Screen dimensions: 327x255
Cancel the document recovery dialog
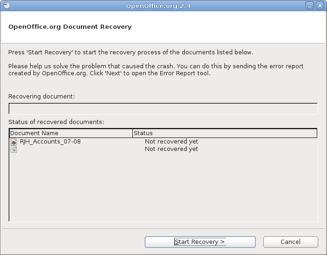pyautogui.click(x=290, y=242)
